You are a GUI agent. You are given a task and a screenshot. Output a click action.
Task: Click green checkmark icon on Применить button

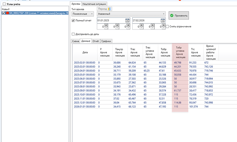tap(172, 15)
